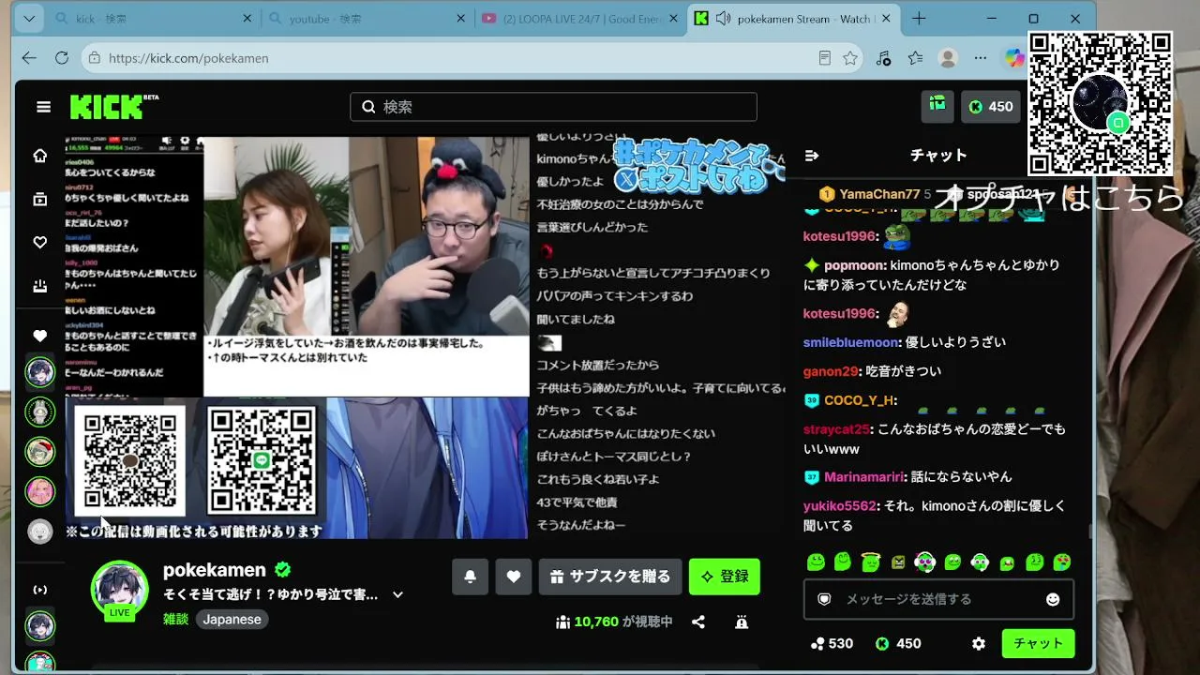
Task: Open reader view from the address bar
Action: click(824, 58)
